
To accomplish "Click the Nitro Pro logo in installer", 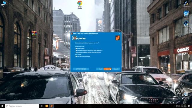I will (x=118, y=38).
